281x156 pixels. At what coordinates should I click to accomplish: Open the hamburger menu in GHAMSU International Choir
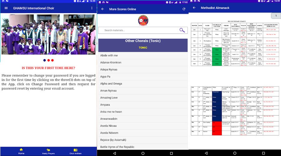coord(6,8)
